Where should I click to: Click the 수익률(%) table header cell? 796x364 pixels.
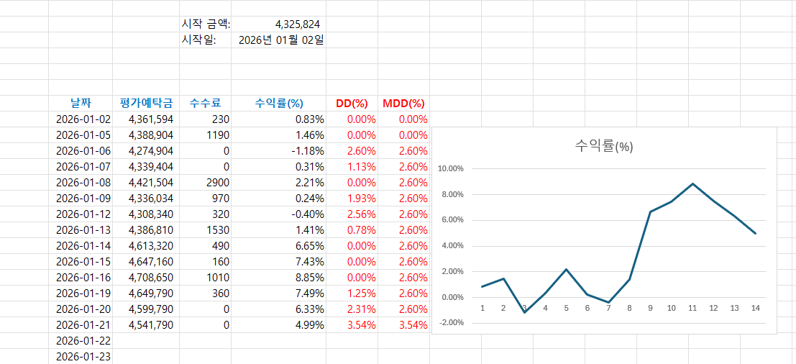(x=279, y=104)
